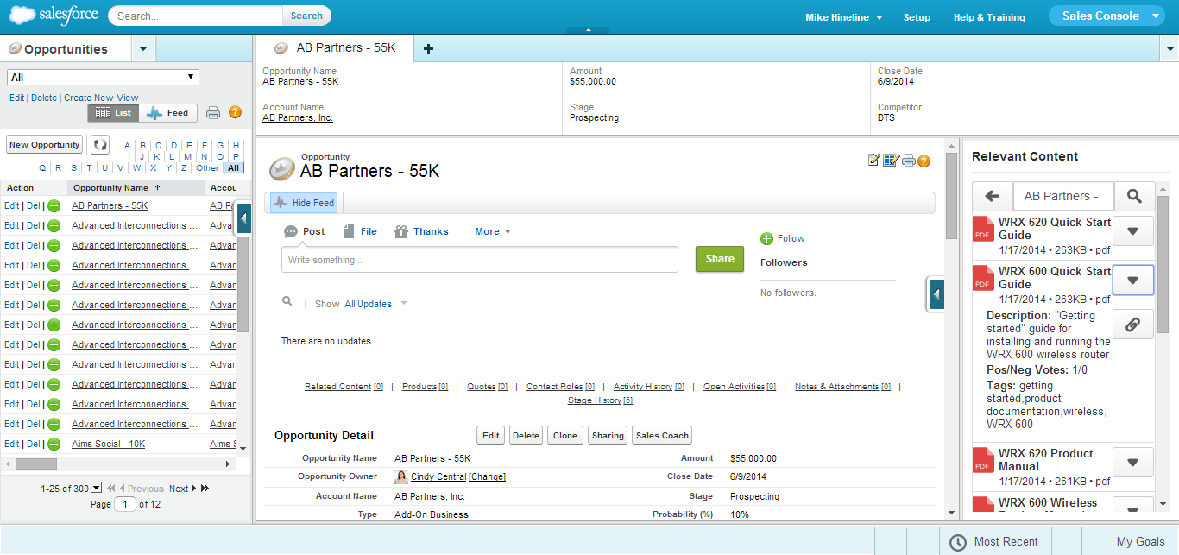Open help for the Opportunities list view
This screenshot has height=555, width=1179.
[x=235, y=112]
